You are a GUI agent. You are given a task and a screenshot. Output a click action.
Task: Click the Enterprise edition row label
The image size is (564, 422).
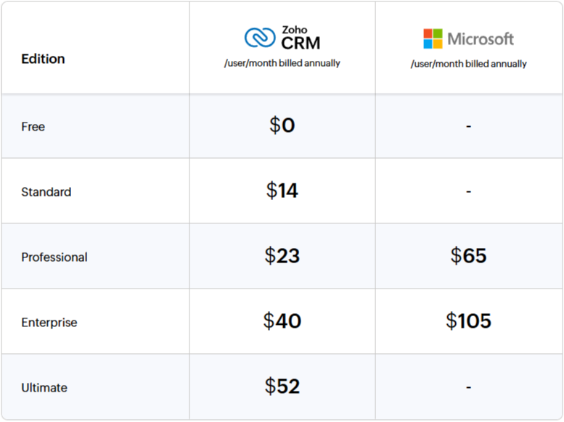(49, 323)
